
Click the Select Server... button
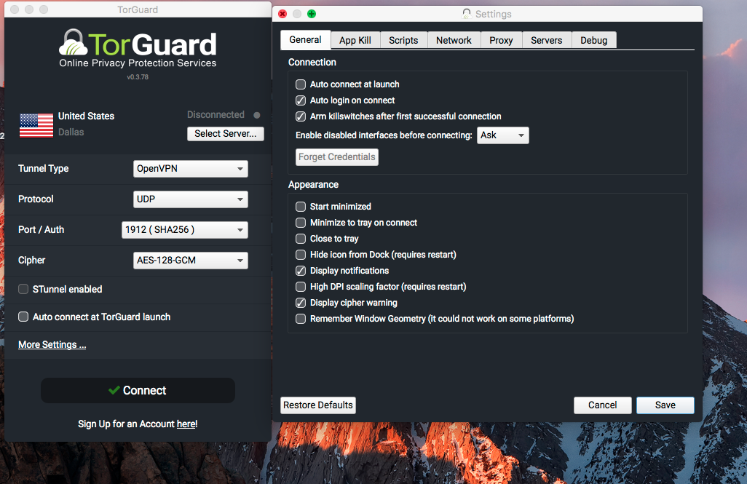point(226,134)
